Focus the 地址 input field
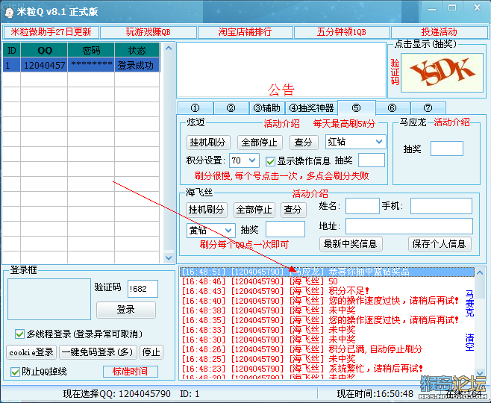This screenshot has width=491, height=403. coord(409,226)
